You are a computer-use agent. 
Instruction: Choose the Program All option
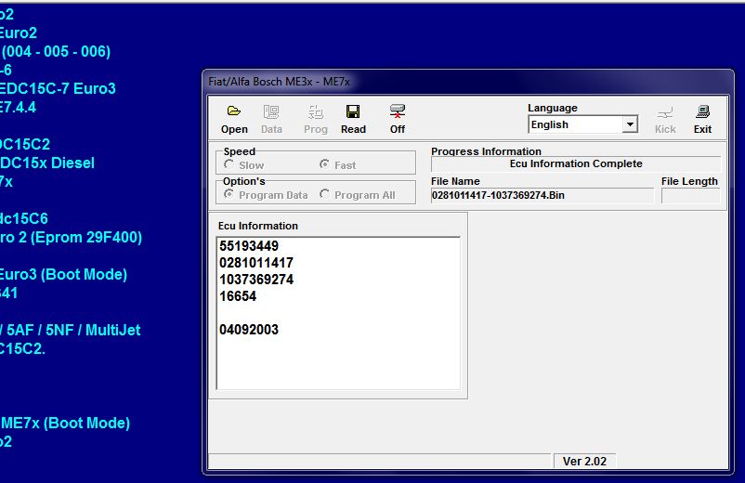point(324,194)
